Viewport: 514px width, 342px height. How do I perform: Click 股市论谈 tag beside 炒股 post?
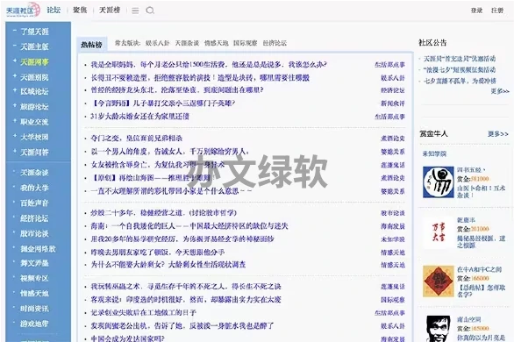point(393,213)
